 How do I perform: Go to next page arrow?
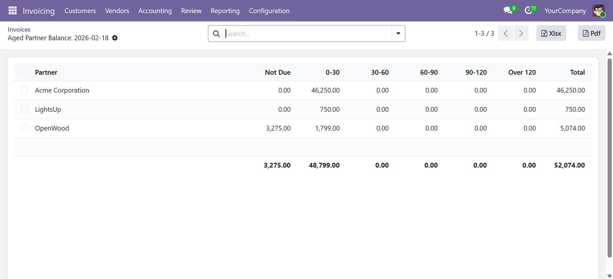pos(521,33)
